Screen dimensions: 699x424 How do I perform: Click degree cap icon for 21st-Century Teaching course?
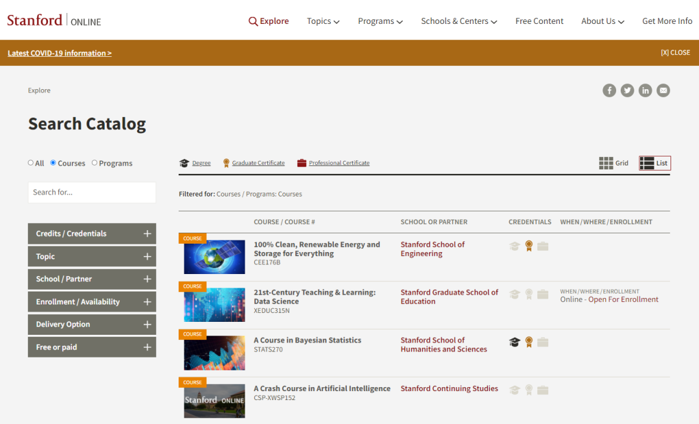click(x=515, y=294)
